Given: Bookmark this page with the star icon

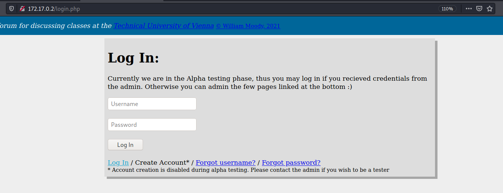Looking at the screenshot, I should (x=490, y=9).
